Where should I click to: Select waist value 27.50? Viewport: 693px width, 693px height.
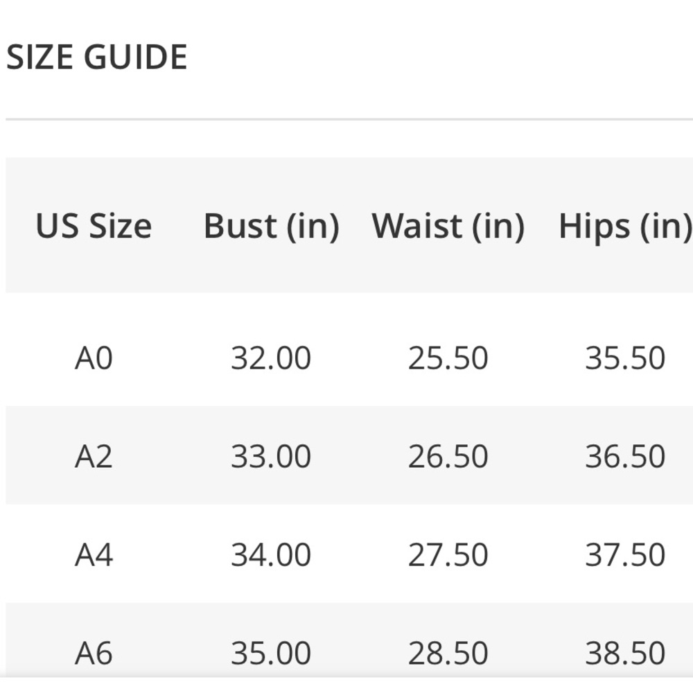[448, 555]
